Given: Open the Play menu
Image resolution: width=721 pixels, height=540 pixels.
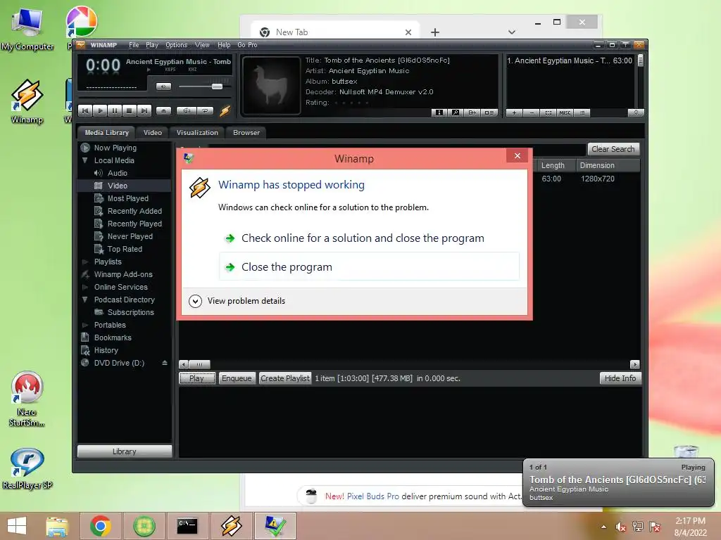Looking at the screenshot, I should pyautogui.click(x=152, y=45).
